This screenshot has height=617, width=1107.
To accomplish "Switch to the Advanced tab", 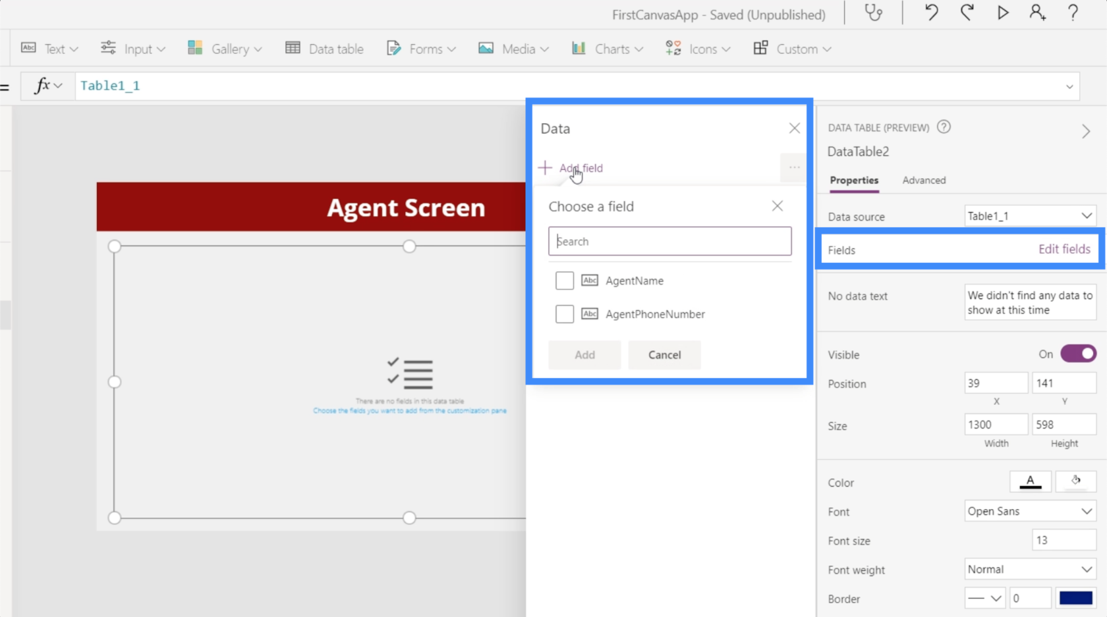I will tap(924, 180).
